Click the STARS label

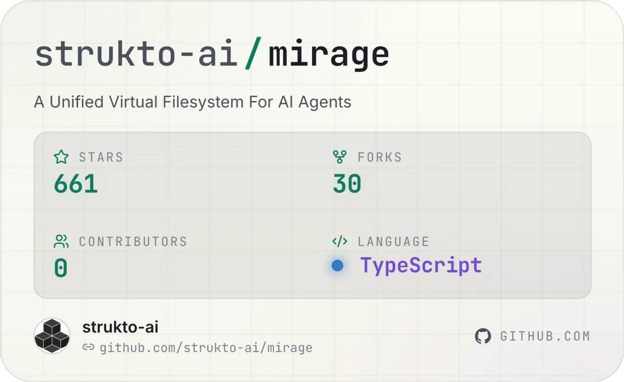[x=101, y=157]
